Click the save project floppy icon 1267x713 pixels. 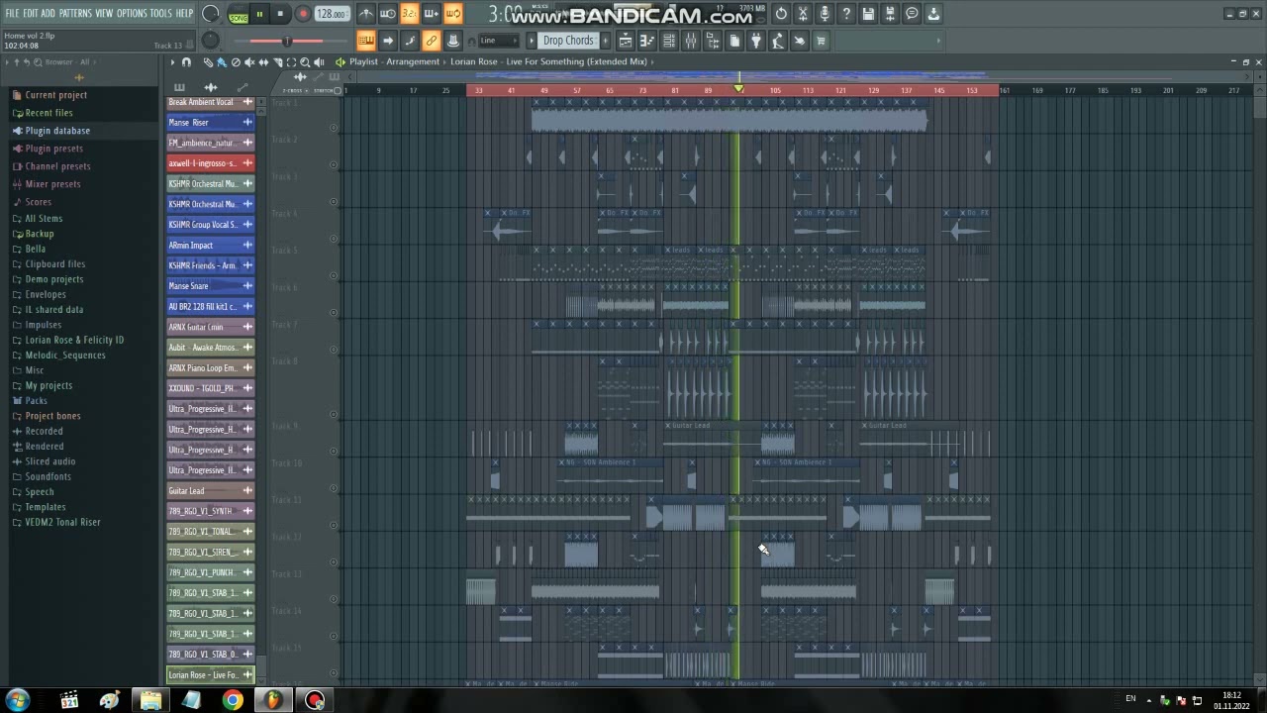(x=868, y=14)
